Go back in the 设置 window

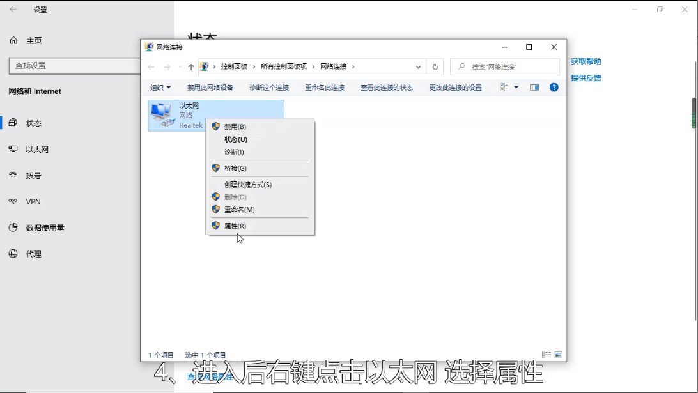[13, 9]
